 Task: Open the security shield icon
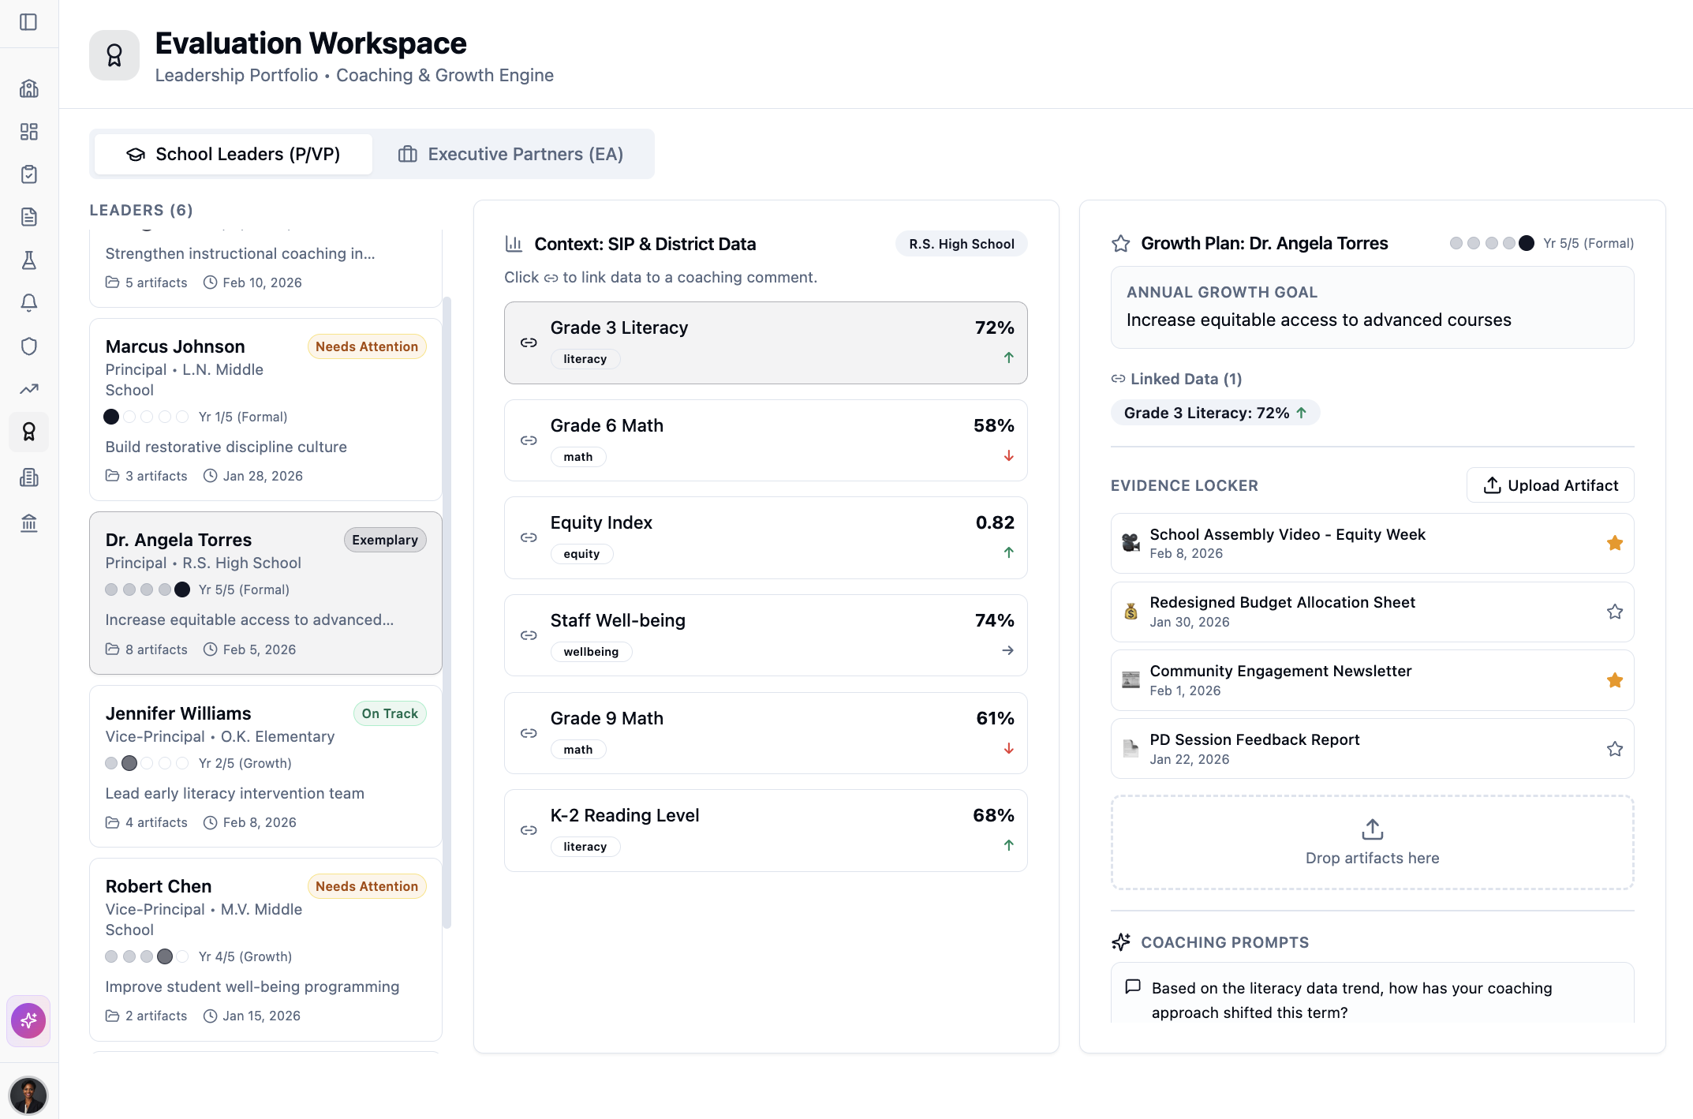coord(28,346)
